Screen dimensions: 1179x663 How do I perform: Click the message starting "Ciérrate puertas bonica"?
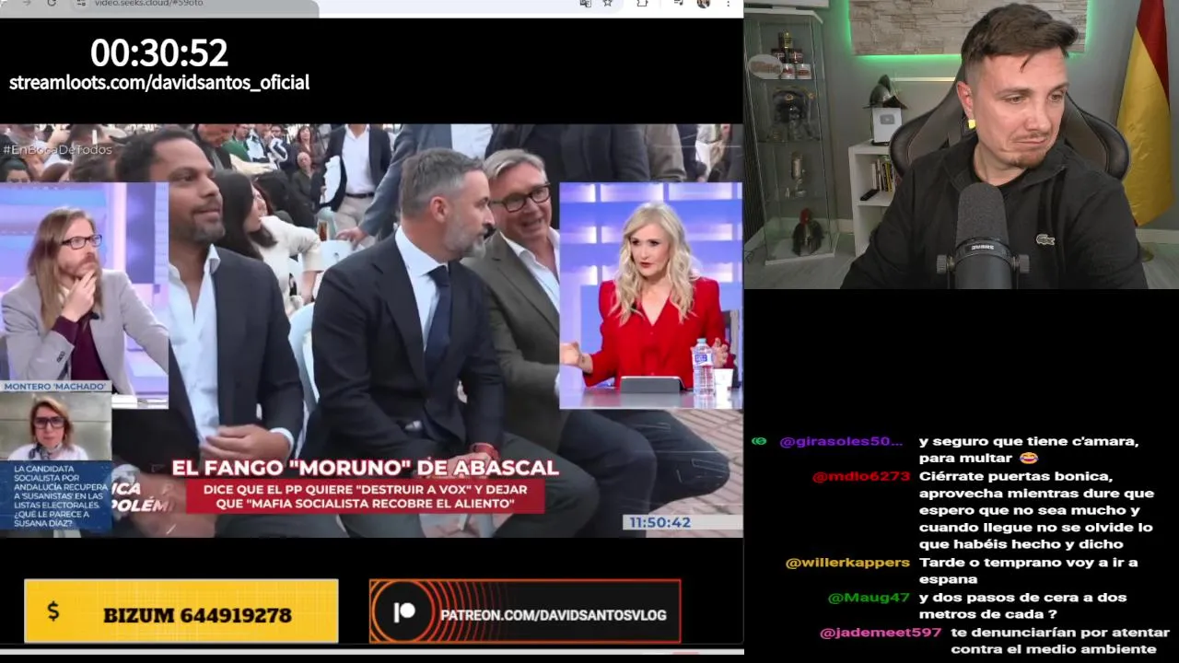point(1035,510)
